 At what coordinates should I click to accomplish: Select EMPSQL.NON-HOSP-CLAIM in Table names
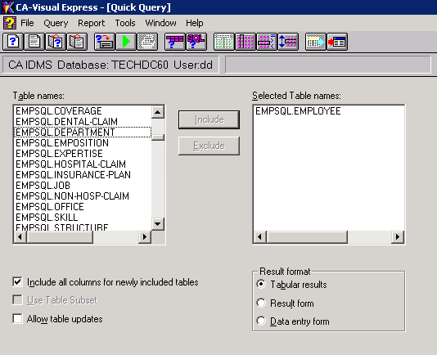tap(83, 195)
